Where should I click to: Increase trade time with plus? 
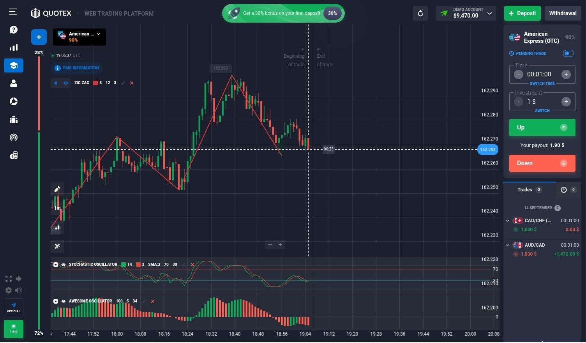(x=566, y=74)
